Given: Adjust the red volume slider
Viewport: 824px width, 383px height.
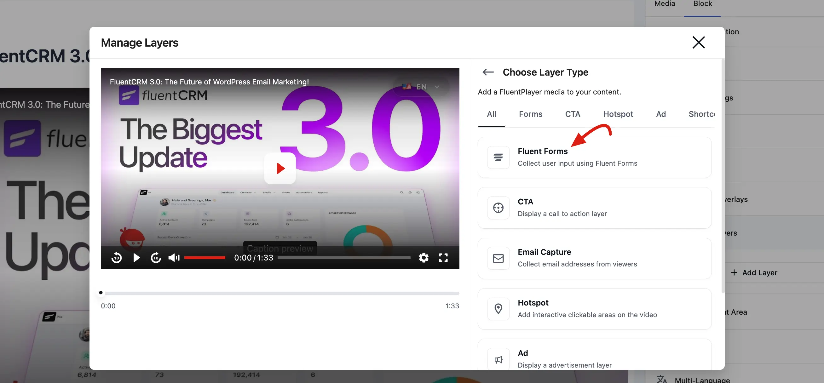Looking at the screenshot, I should [x=205, y=258].
